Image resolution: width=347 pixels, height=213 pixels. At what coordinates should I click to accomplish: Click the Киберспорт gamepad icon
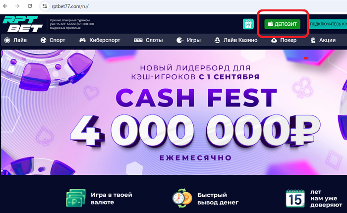(82, 40)
